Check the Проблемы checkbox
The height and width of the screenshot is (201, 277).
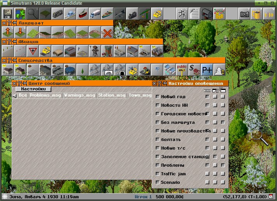158,165
